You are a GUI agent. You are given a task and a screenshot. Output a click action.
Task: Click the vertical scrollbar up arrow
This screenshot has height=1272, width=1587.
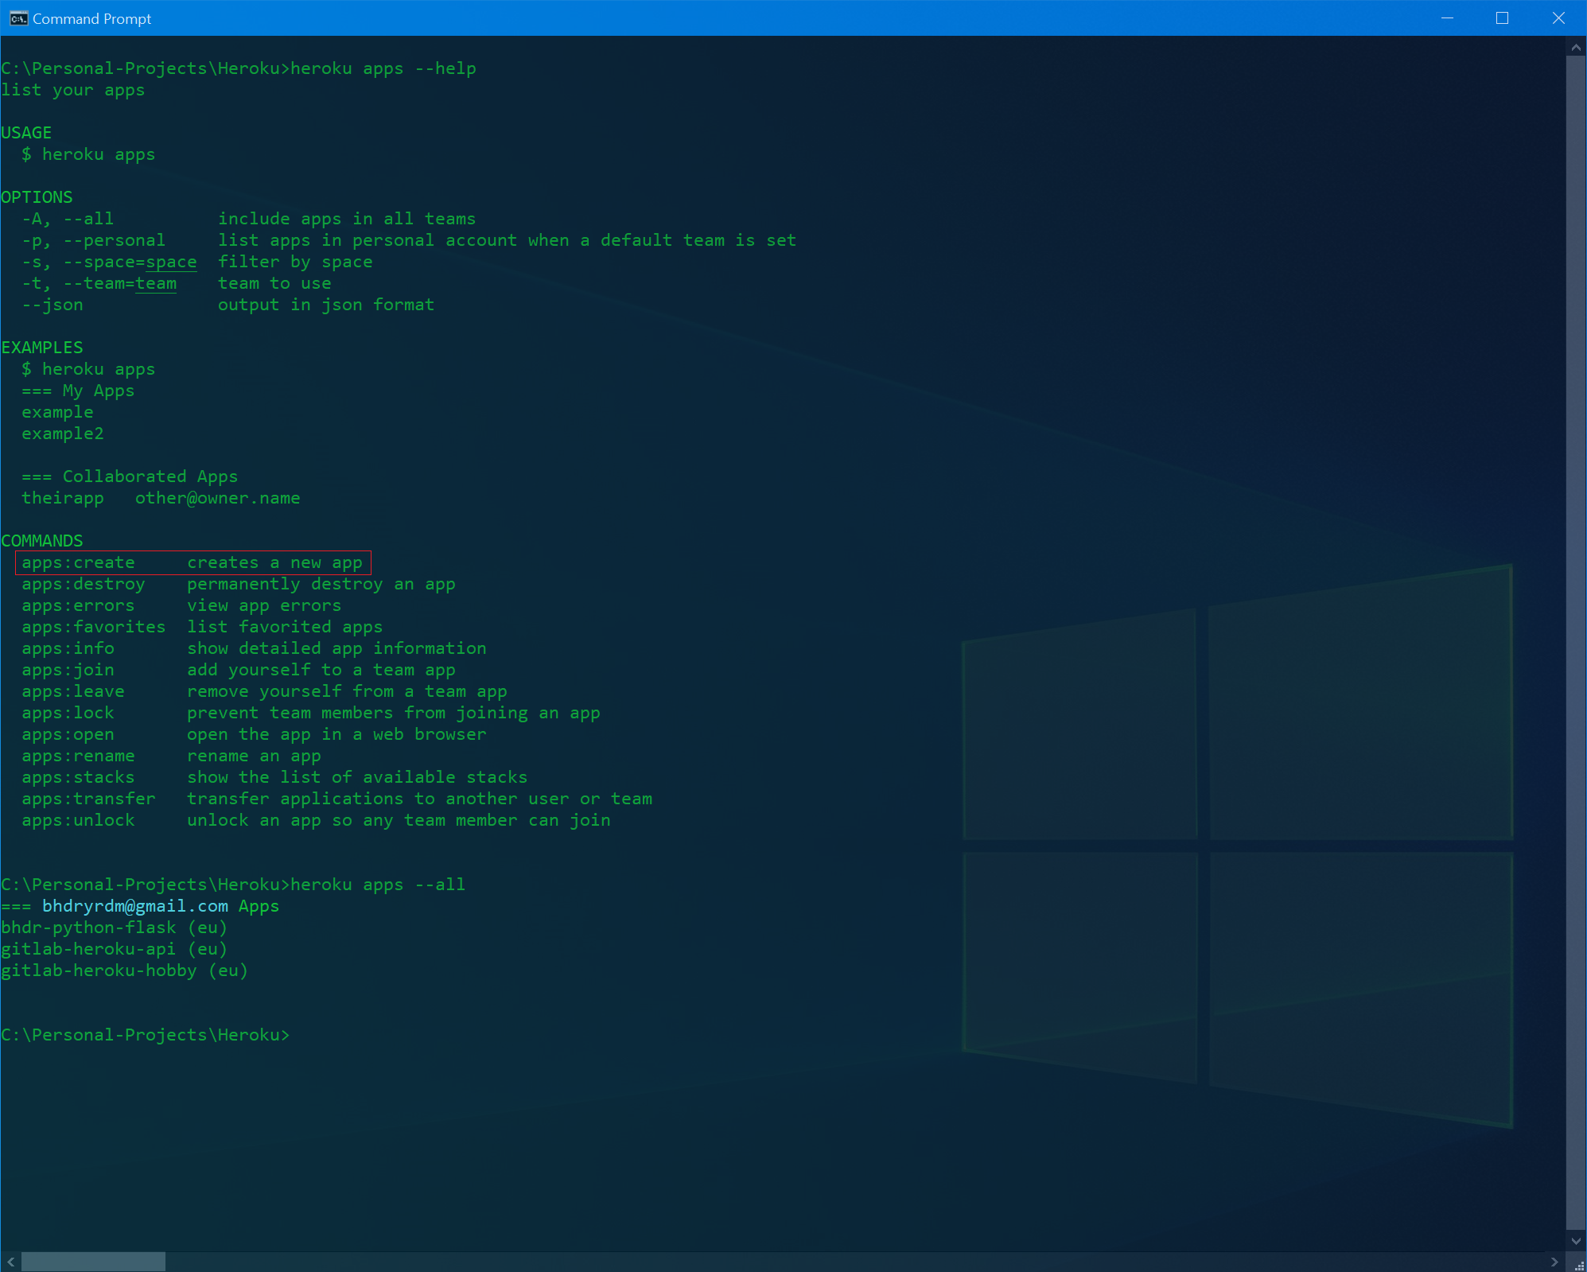pos(1576,47)
